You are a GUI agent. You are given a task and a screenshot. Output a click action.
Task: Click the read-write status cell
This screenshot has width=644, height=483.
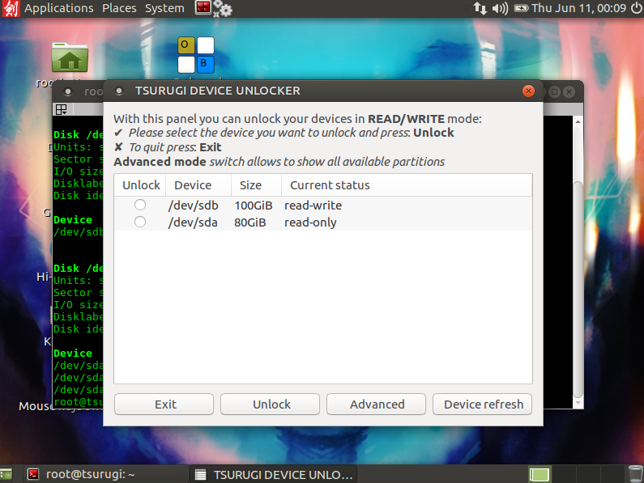(313, 205)
